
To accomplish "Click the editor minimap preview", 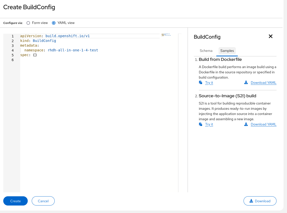I will click(x=166, y=35).
